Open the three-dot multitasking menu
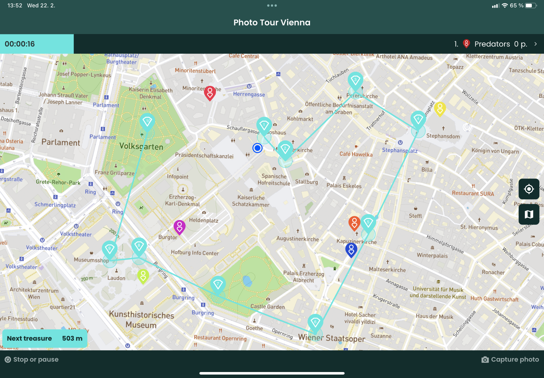The image size is (544, 378). 272,5
